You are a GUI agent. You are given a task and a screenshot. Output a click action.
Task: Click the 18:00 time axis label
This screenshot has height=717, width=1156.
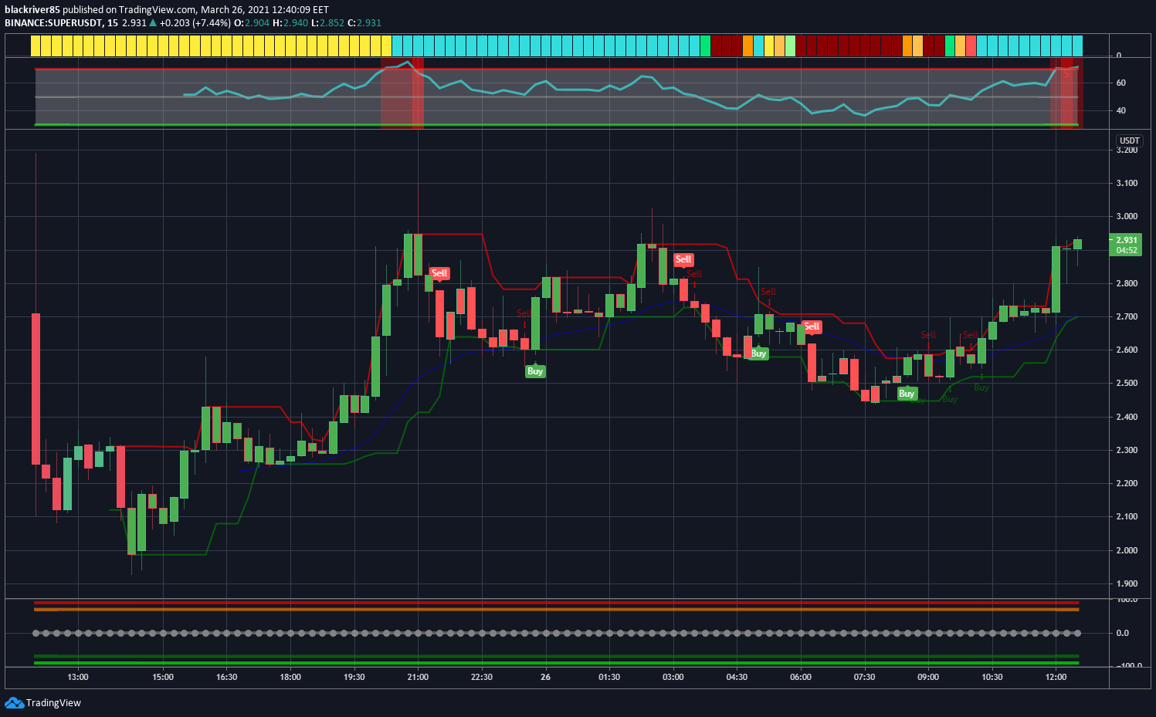point(290,677)
